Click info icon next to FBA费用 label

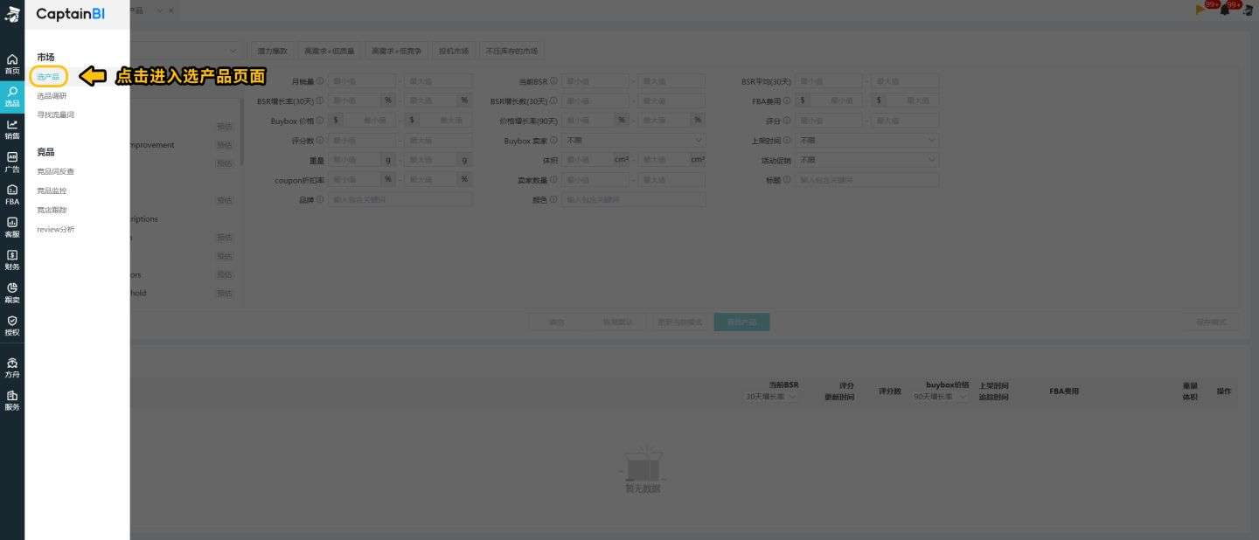[787, 100]
